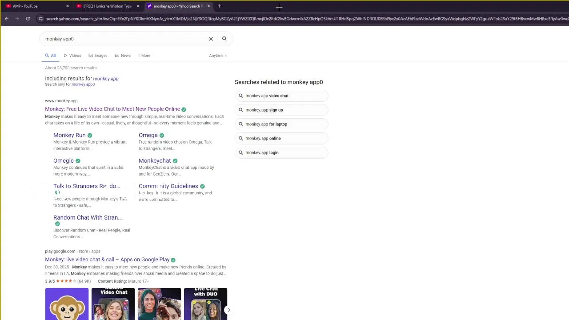The width and height of the screenshot is (569, 320).
Task: Open Monkey: Free Live Video Chat result
Action: pos(112,109)
